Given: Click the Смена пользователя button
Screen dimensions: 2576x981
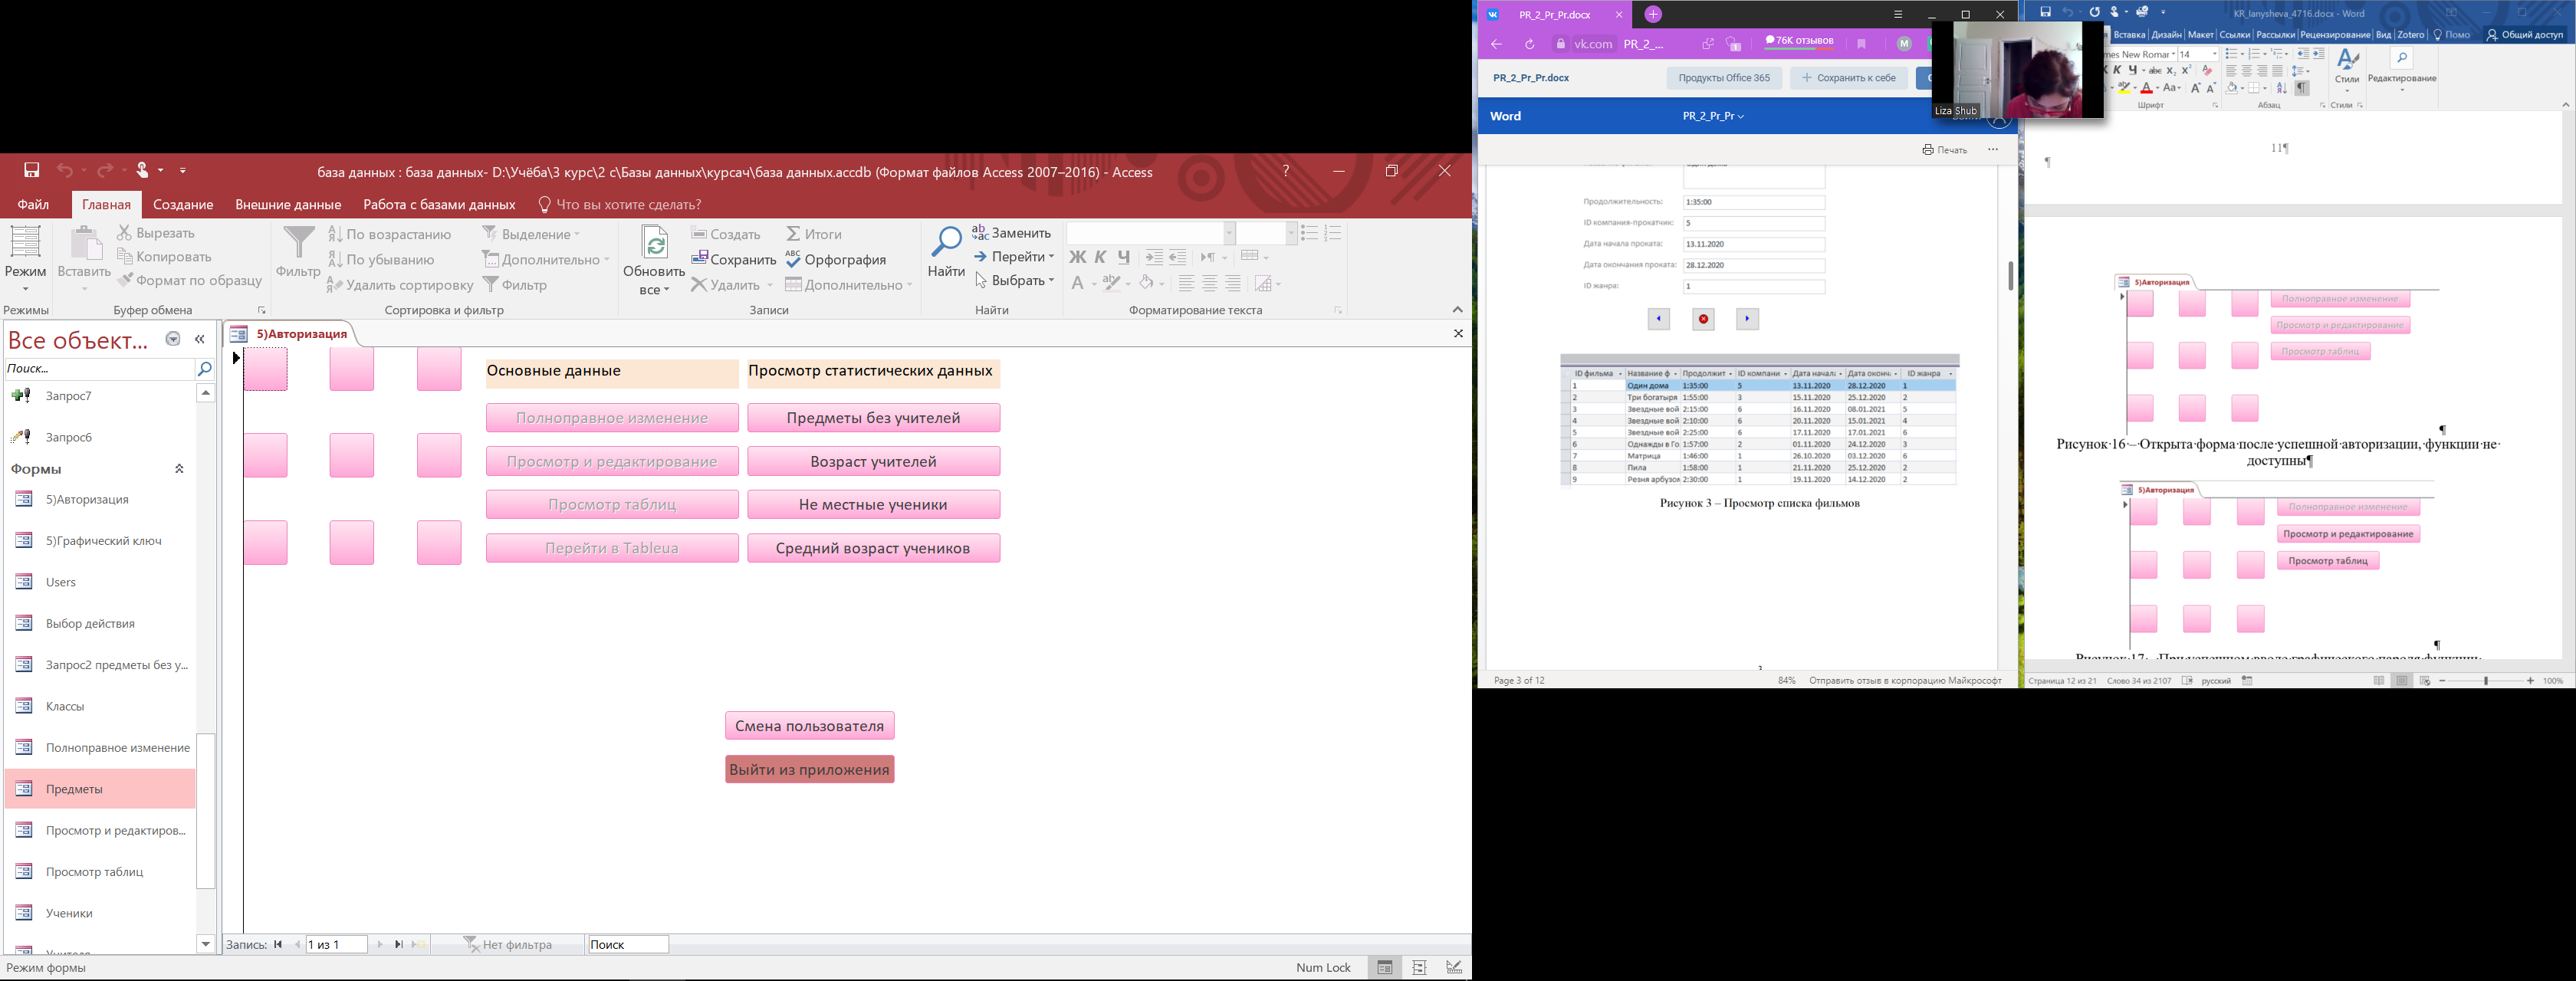Looking at the screenshot, I should 809,726.
